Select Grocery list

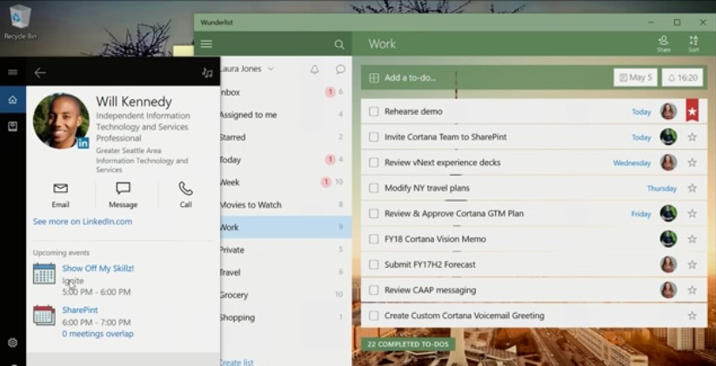pyautogui.click(x=286, y=295)
